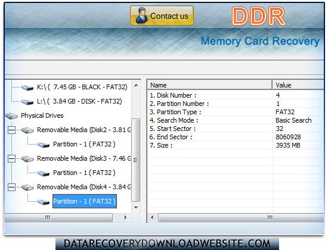Viewport: 328px width, 250px height.
Task: Click the Value column header
Action: [x=298, y=85]
